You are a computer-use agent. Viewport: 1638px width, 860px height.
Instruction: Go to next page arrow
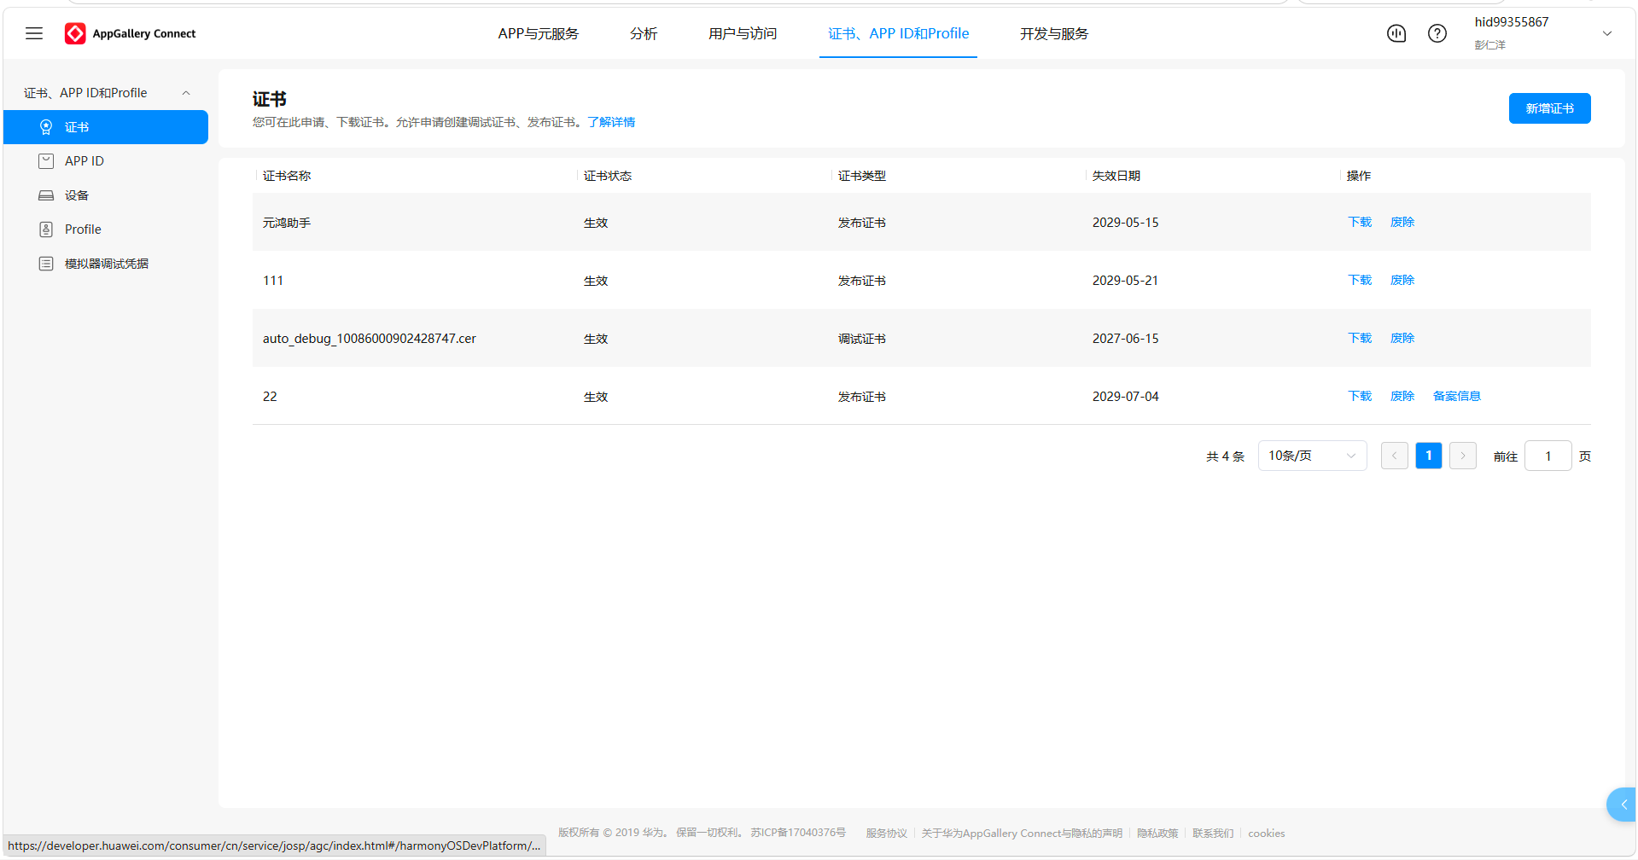tap(1463, 456)
